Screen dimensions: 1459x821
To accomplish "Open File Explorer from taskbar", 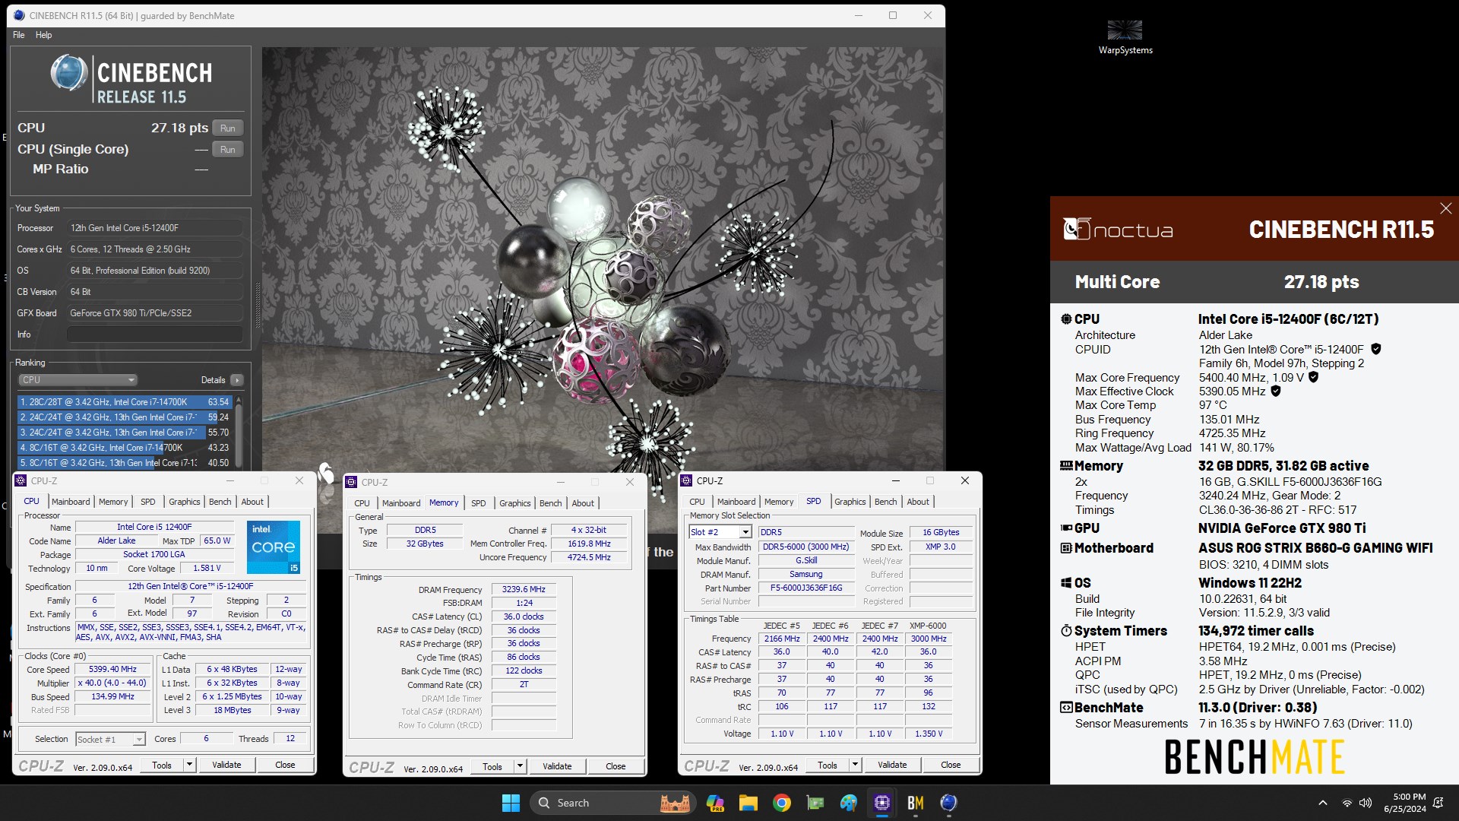I will (748, 803).
